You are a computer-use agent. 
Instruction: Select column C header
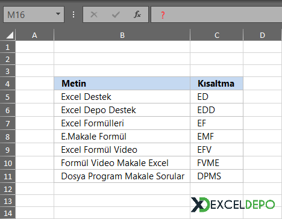click(217, 35)
